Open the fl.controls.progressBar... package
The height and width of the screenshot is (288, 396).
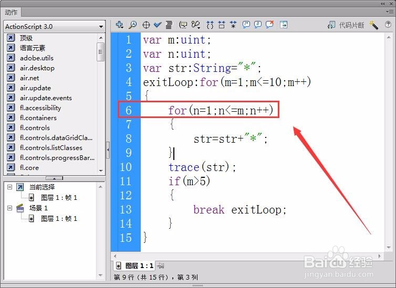coord(57,157)
